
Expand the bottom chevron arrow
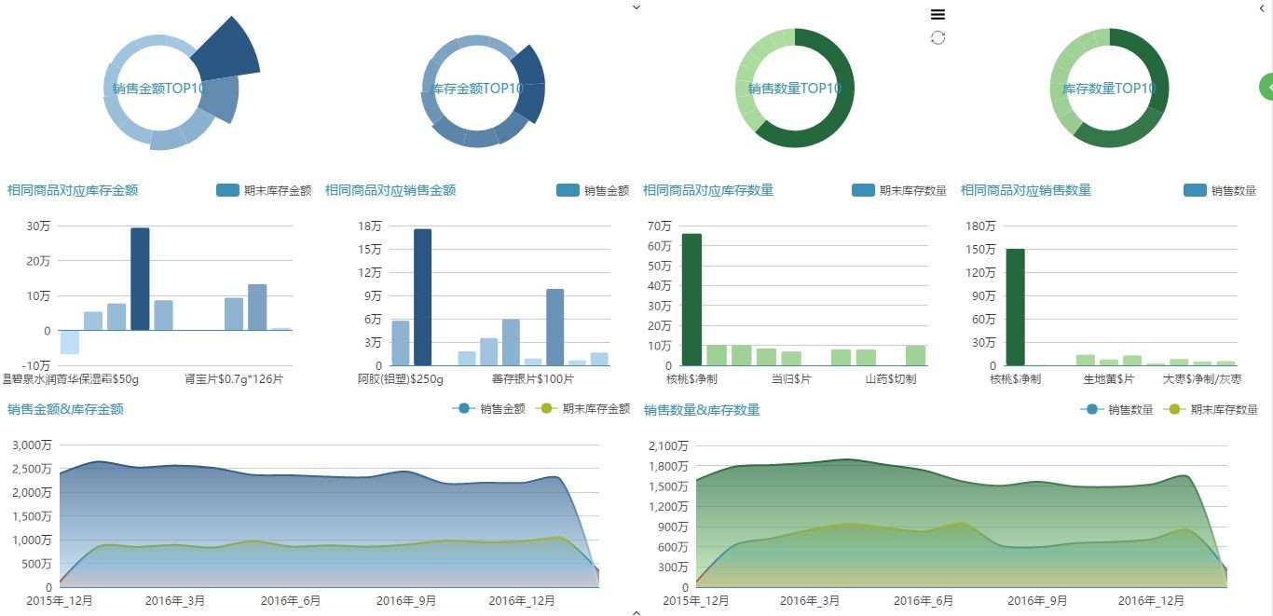636,612
